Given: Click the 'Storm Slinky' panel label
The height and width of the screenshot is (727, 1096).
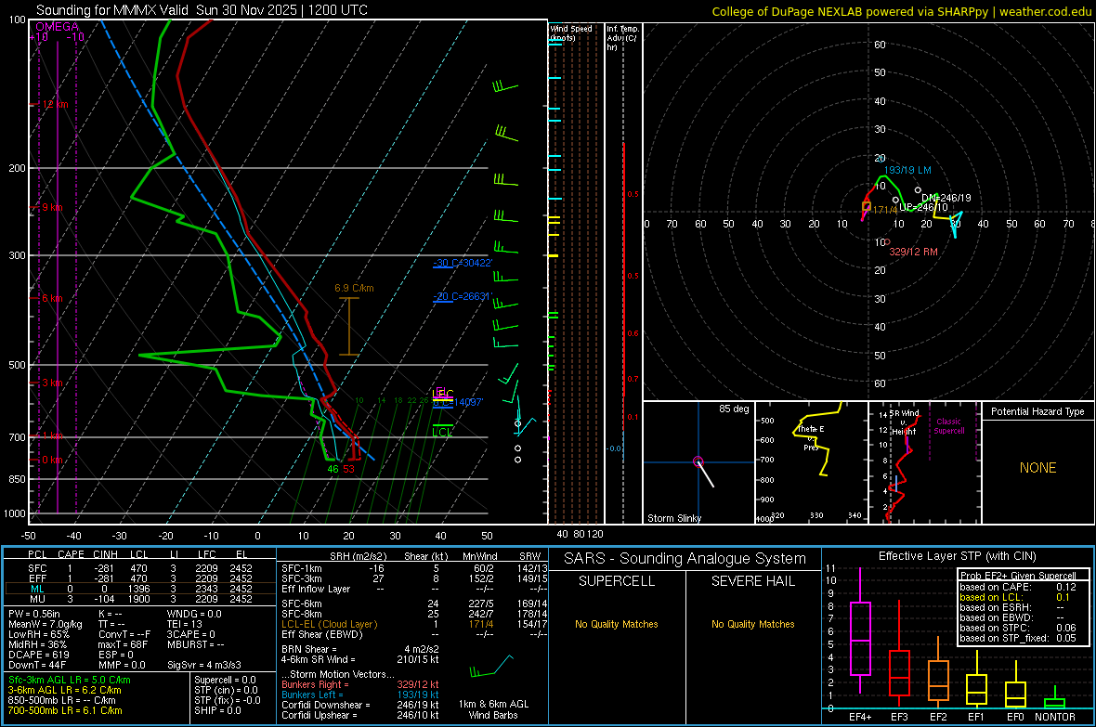Looking at the screenshot, I should (x=673, y=518).
